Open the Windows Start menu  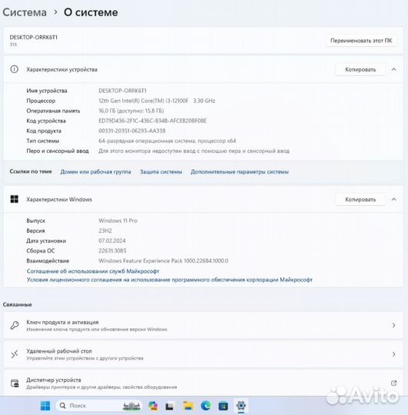tap(45, 406)
